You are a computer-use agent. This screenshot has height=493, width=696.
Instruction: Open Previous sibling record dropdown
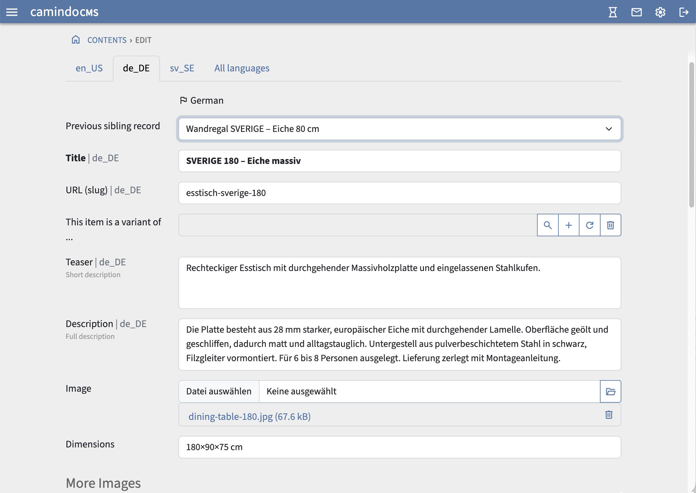click(x=400, y=129)
